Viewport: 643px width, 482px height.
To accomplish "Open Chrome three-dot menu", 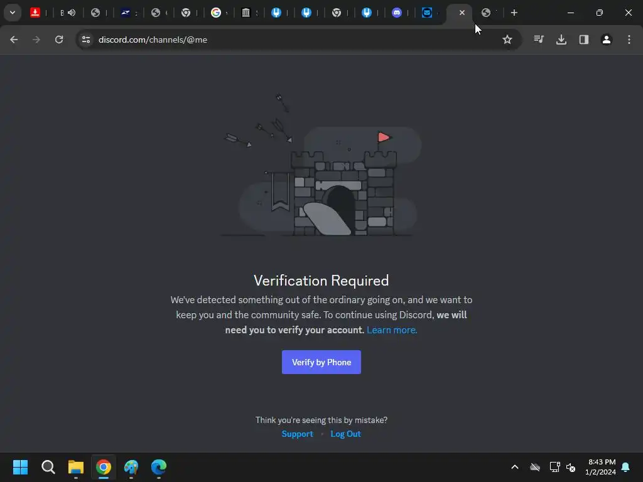I will point(629,40).
